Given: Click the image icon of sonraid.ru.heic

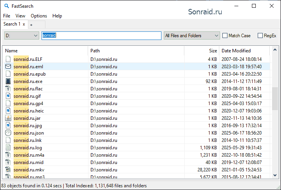Looking at the screenshot, I should pos(8,111).
